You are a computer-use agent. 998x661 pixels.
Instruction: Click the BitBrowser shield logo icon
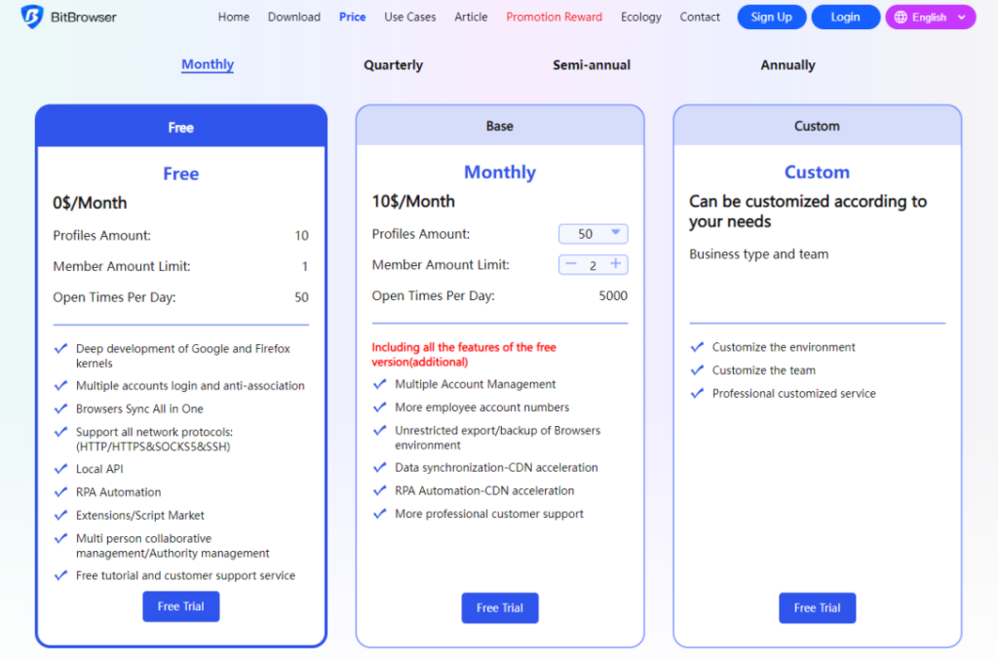tap(32, 17)
